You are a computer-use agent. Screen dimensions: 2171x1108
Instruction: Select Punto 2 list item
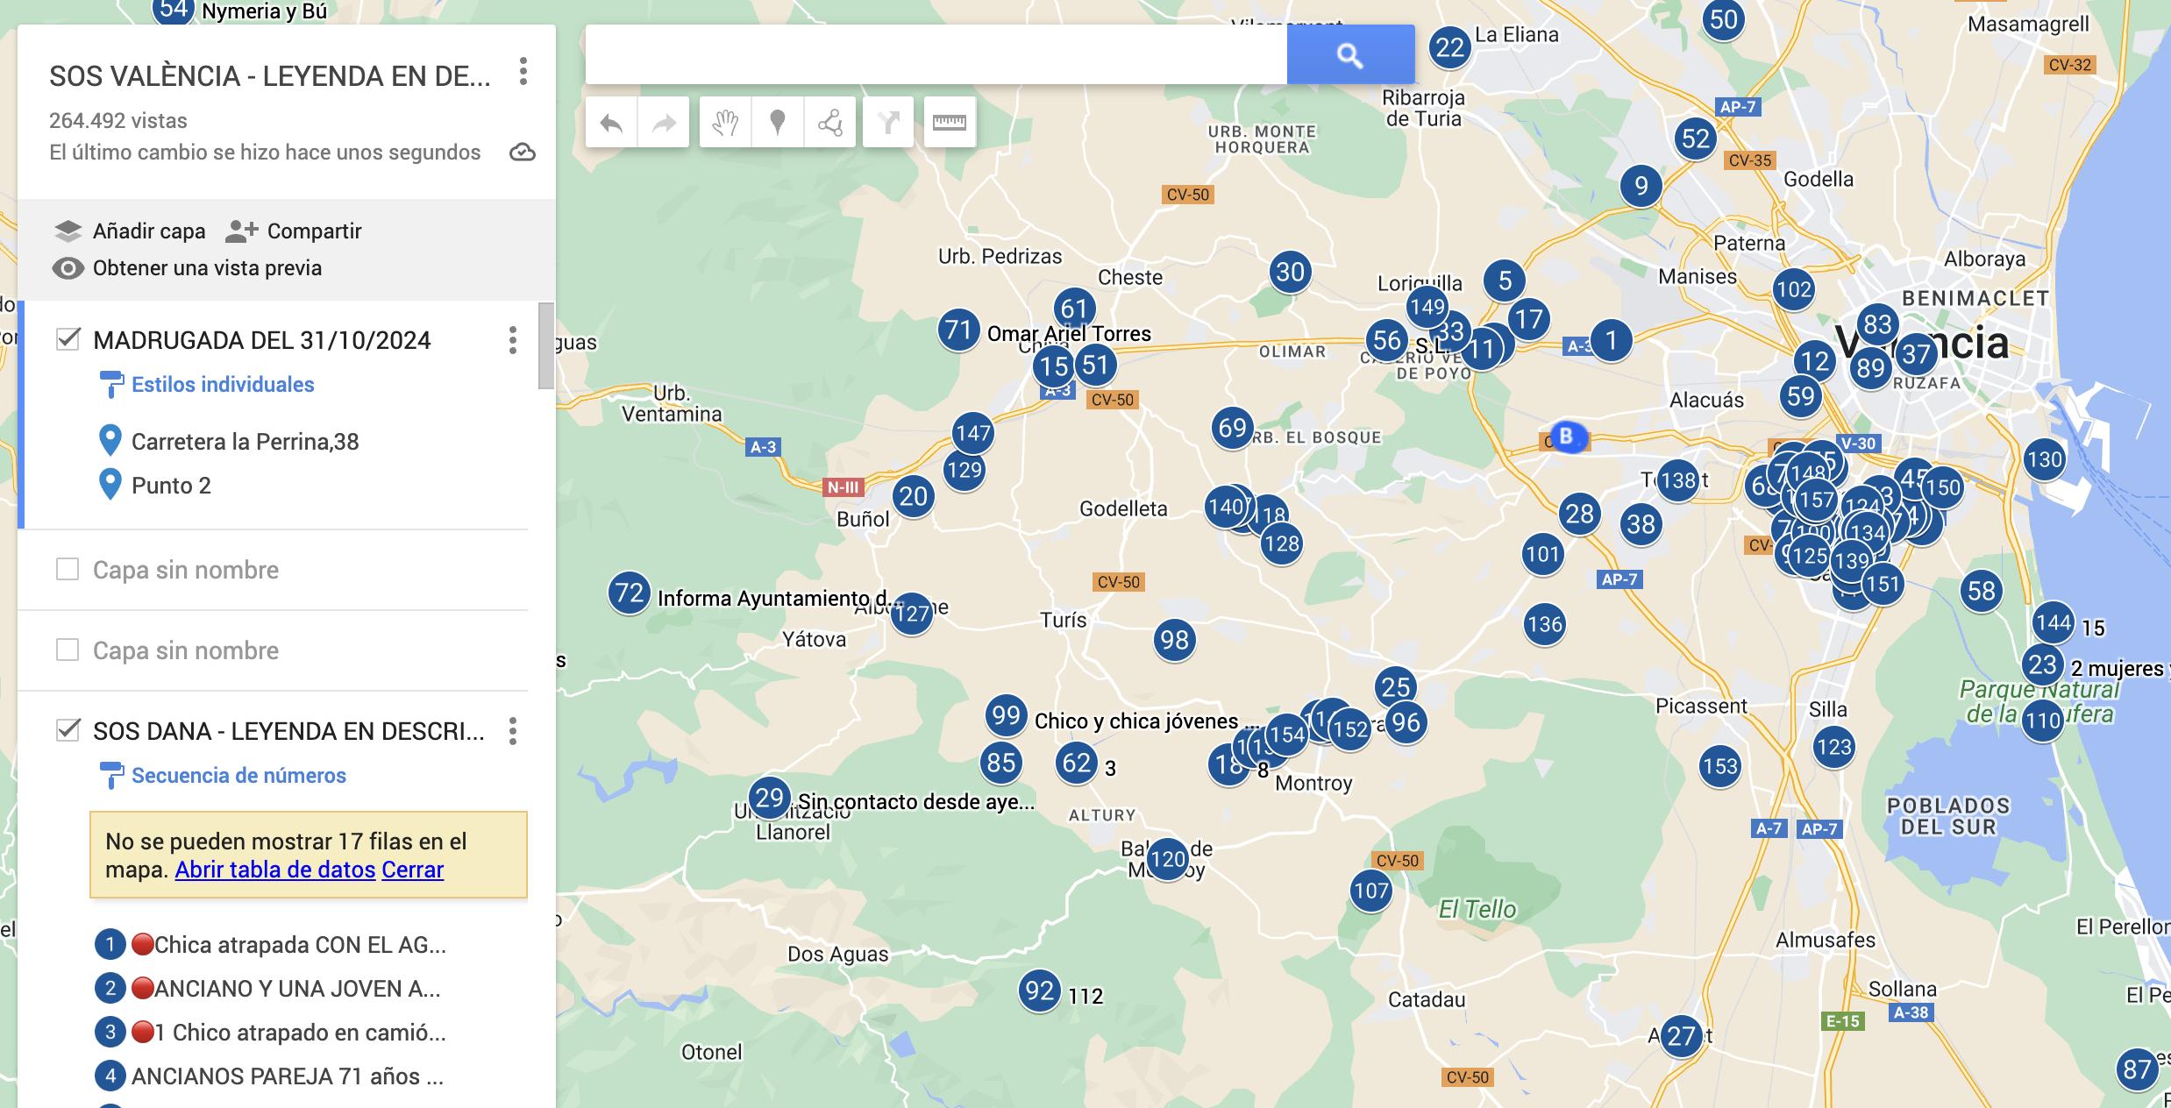coord(171,486)
